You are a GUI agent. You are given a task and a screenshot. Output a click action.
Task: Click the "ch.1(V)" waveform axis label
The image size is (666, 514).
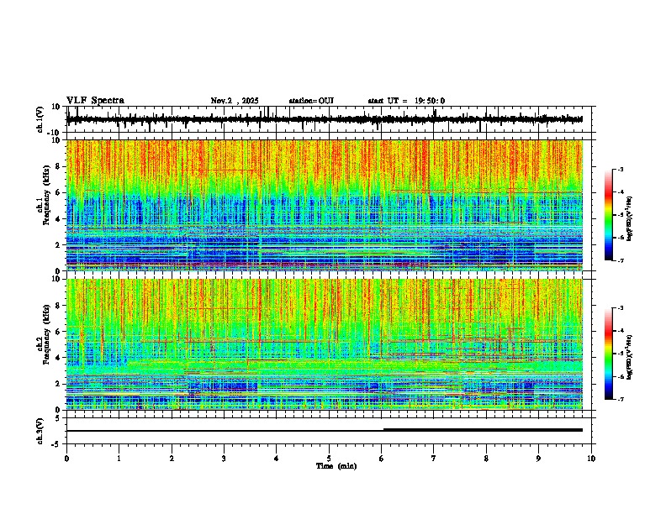tap(40, 119)
